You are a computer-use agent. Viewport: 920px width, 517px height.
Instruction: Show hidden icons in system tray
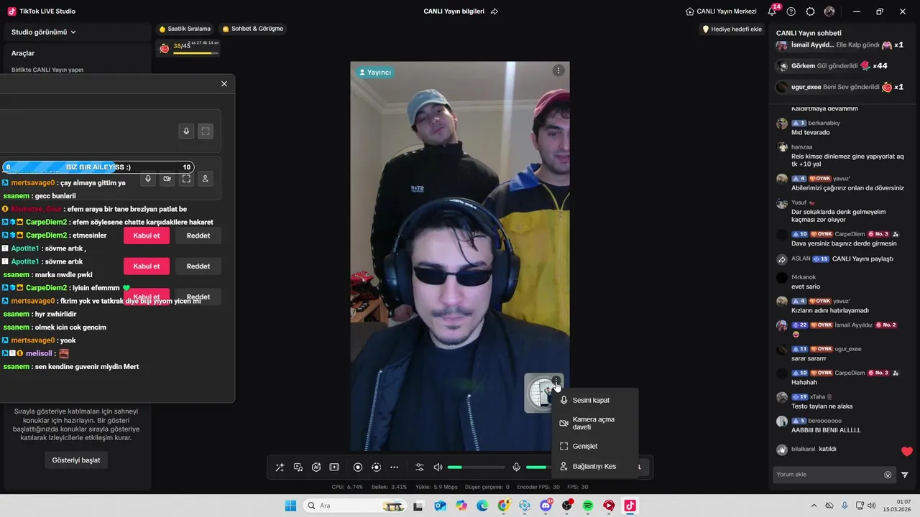click(814, 506)
